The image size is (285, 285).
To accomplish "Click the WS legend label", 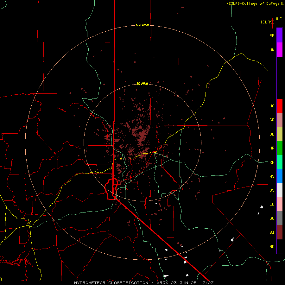I will coord(272,176).
